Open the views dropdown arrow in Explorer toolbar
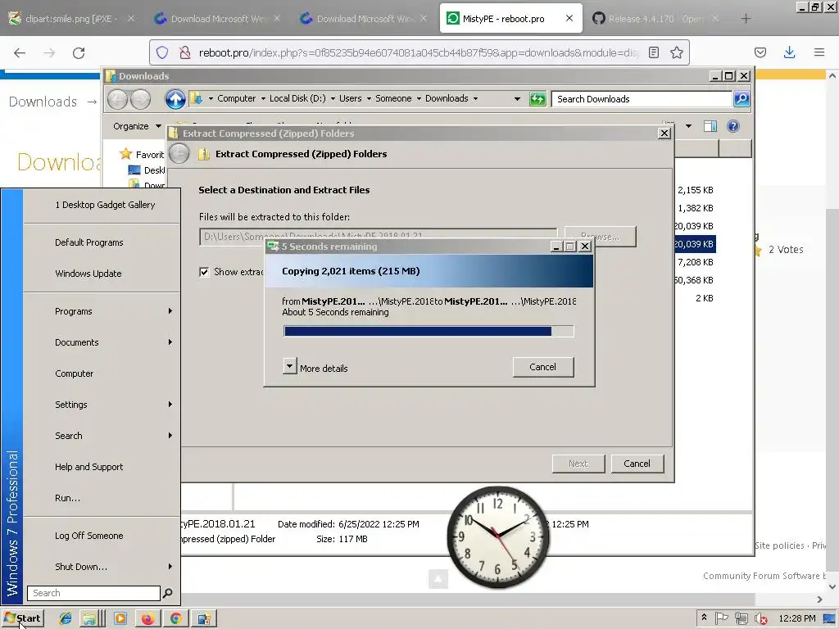This screenshot has height=629, width=839. coord(688,126)
